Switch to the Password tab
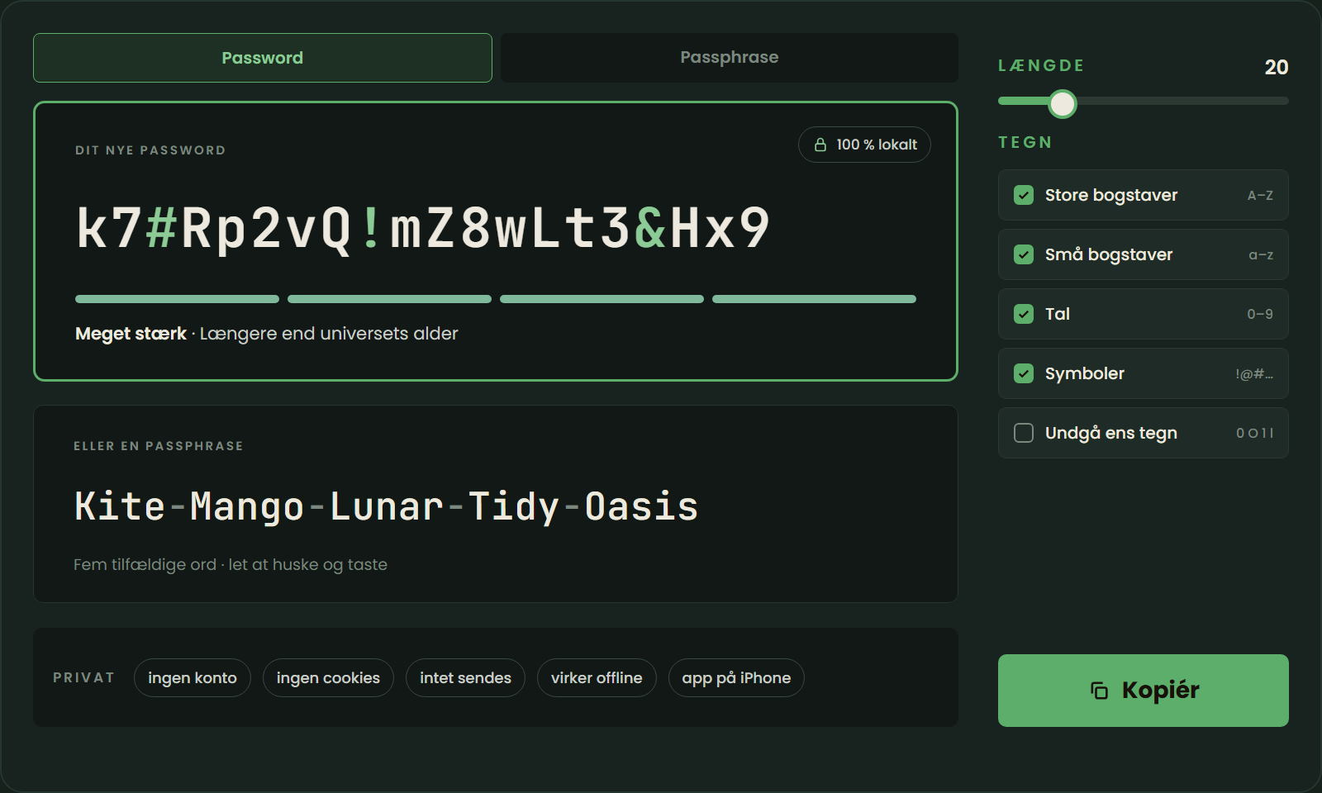 click(x=263, y=58)
